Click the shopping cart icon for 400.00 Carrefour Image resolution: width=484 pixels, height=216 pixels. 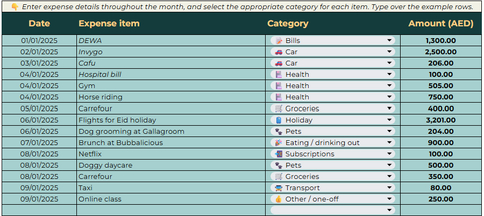[x=278, y=109]
